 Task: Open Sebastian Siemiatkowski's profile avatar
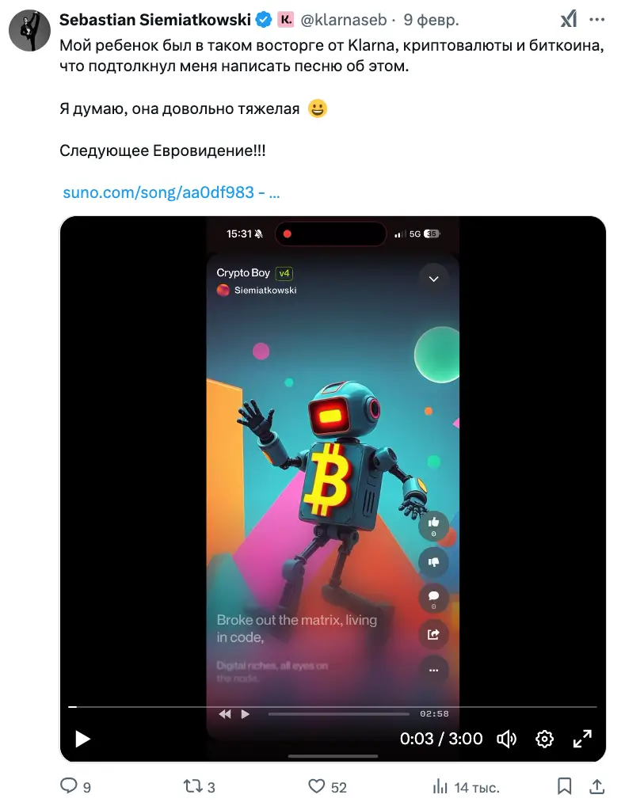[30, 32]
